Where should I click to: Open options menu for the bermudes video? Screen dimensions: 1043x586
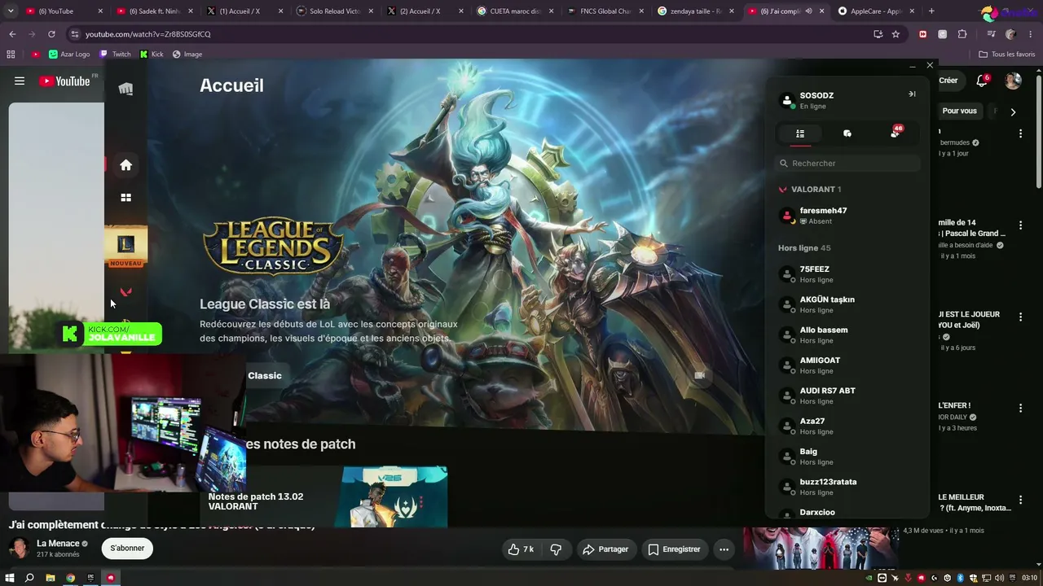pos(1020,133)
